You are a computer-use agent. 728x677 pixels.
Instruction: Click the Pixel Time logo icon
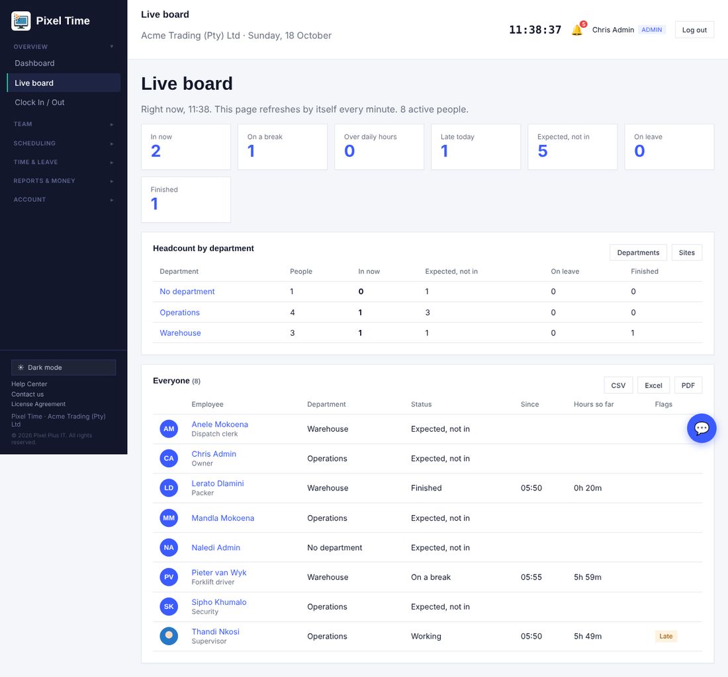point(21,21)
